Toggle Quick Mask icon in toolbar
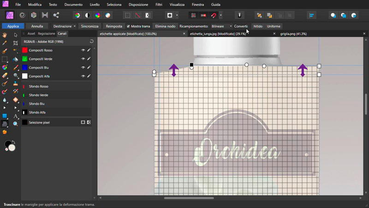Viewport: 369px width, 208px height. point(170,15)
